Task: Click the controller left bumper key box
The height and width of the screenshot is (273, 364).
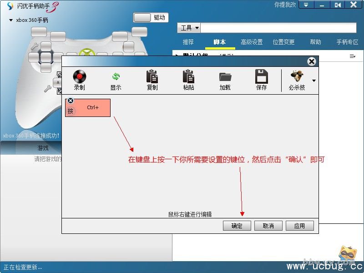Action: pos(58,37)
